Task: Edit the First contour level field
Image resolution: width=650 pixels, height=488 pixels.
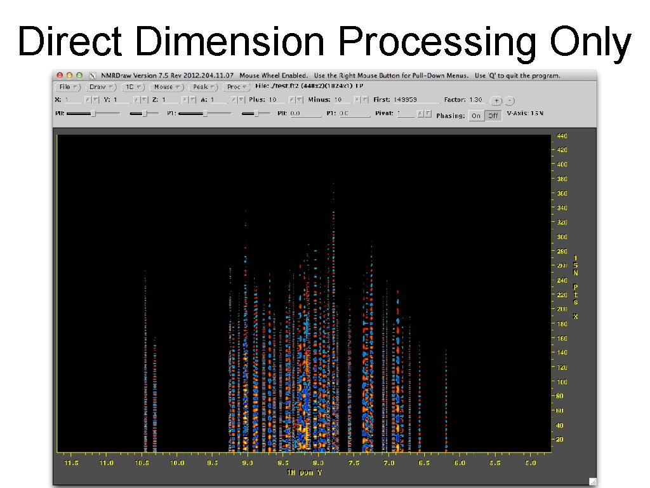Action: coord(416,100)
